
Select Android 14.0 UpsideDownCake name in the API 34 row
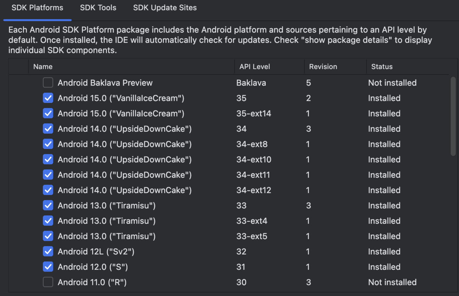pyautogui.click(x=125, y=129)
